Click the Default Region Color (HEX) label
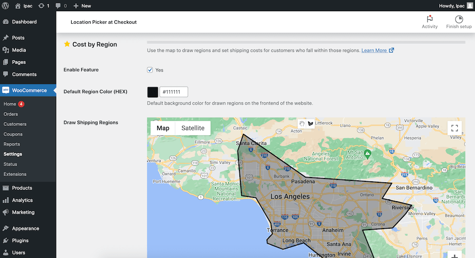 pyautogui.click(x=95, y=91)
